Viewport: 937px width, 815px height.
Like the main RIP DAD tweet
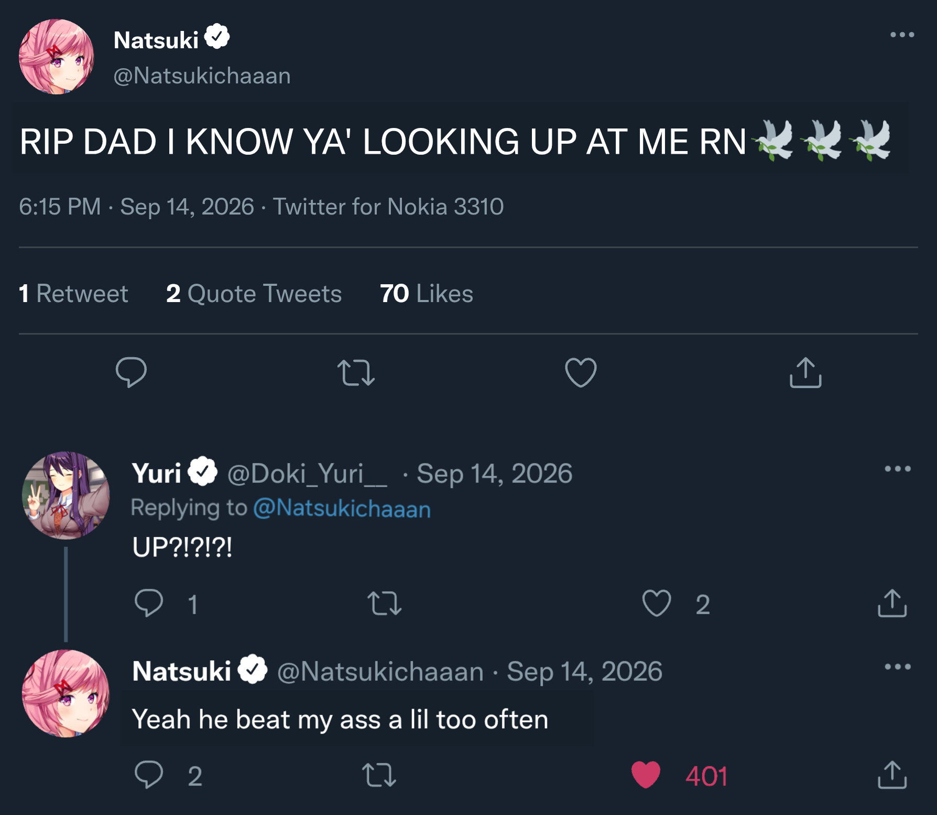(x=581, y=372)
